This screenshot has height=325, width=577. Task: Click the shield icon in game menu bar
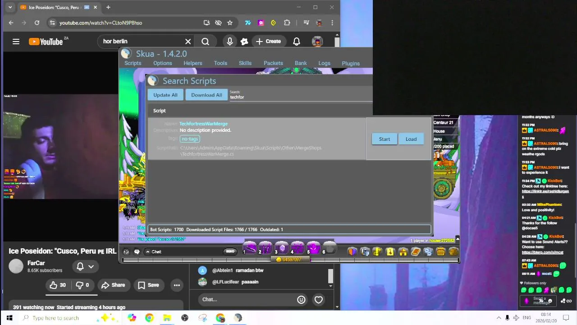coord(352,251)
